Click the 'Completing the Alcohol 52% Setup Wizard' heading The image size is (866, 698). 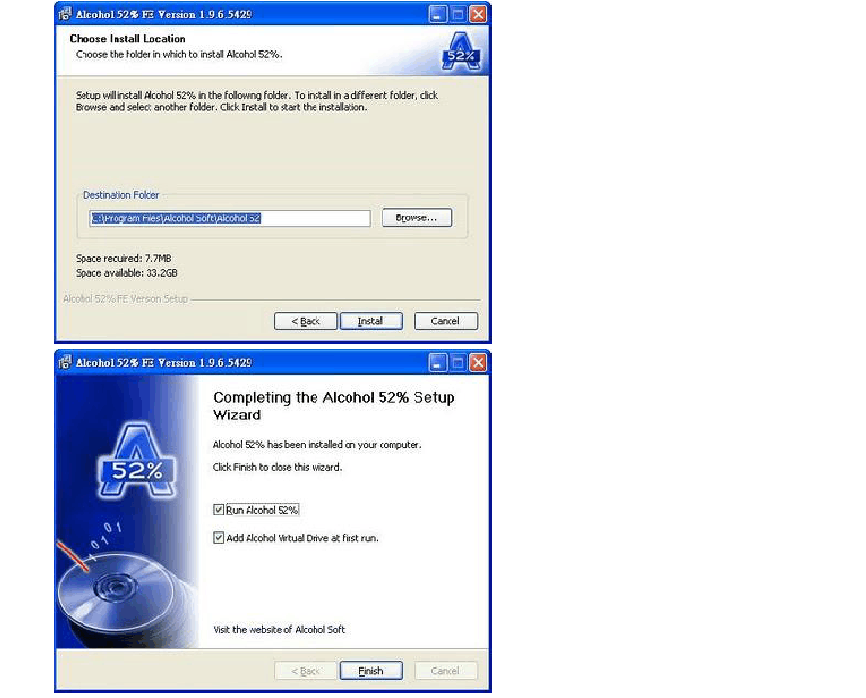(334, 406)
